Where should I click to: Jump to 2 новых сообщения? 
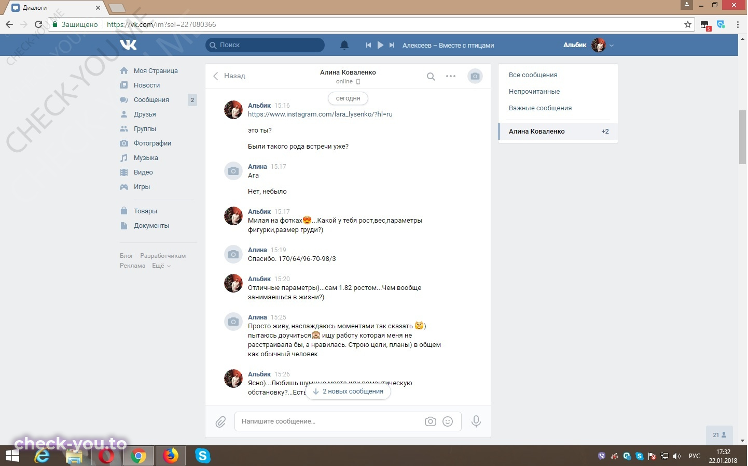(x=348, y=391)
